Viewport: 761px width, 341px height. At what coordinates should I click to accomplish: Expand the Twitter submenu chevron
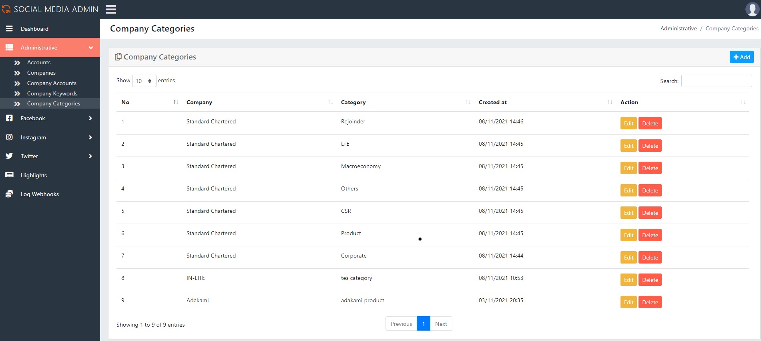coord(90,156)
